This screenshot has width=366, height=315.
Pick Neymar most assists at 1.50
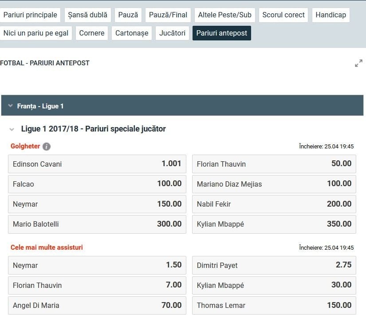(97, 265)
